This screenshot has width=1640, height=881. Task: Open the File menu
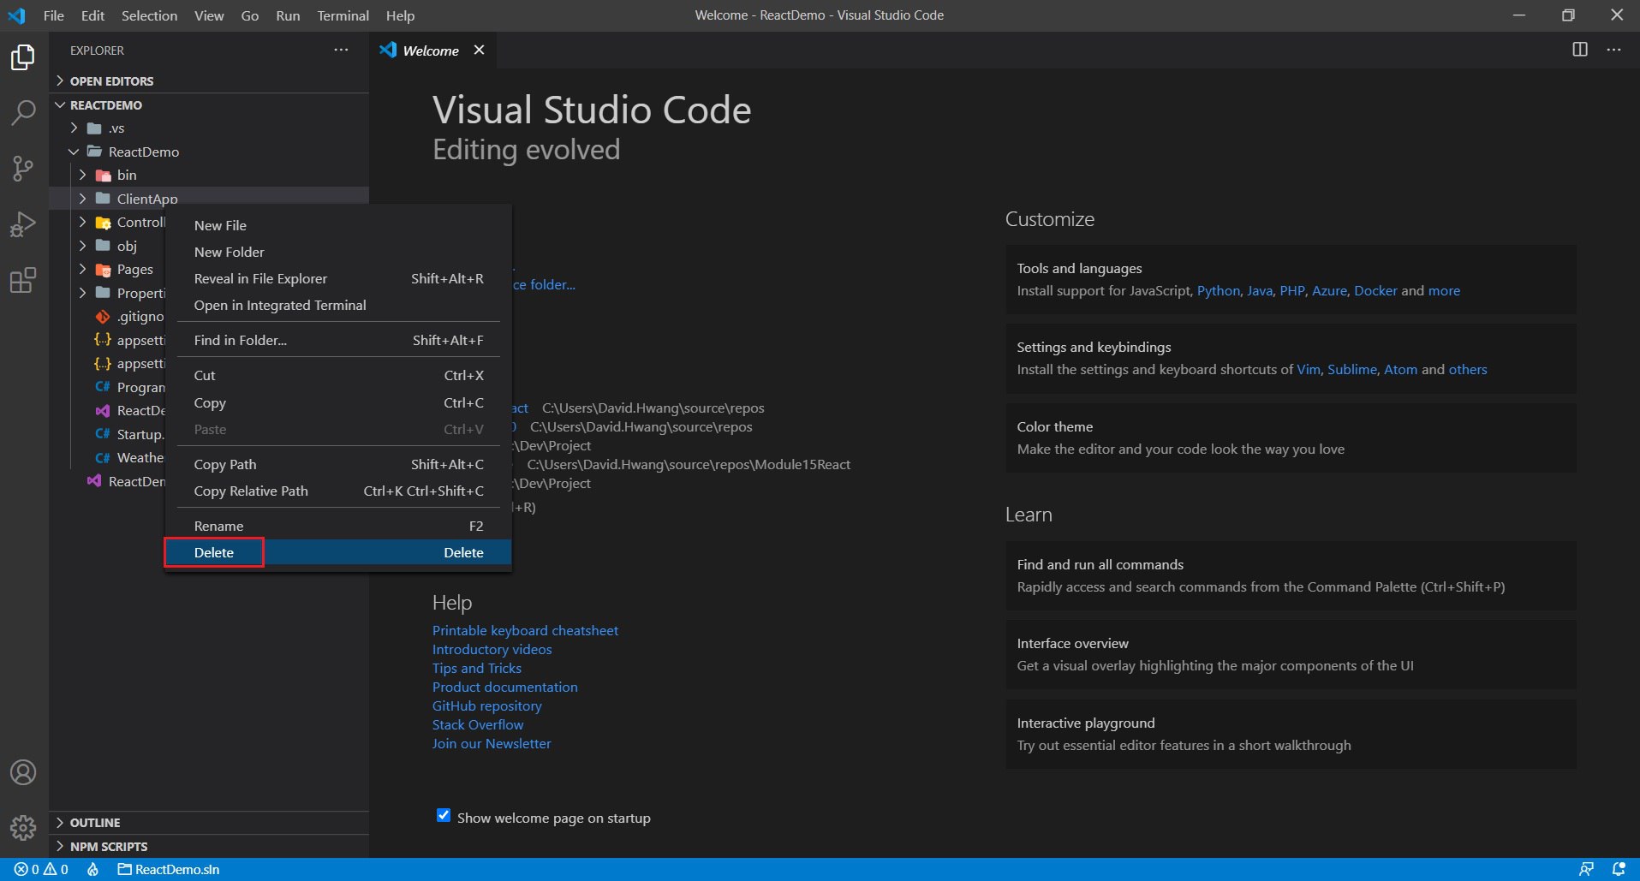click(53, 15)
